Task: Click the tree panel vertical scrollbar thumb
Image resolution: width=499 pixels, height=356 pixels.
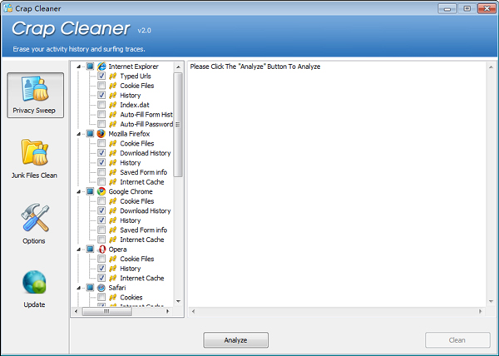Action: pyautogui.click(x=178, y=125)
